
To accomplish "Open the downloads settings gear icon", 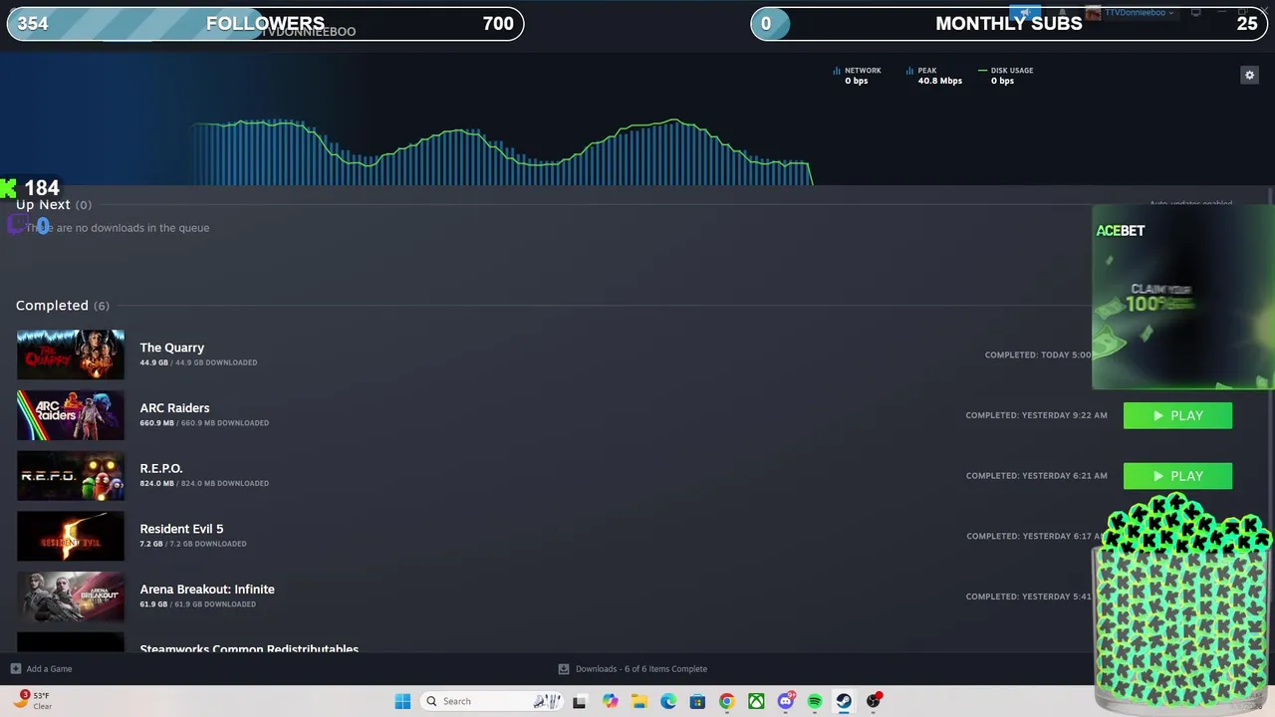I will click(1249, 75).
